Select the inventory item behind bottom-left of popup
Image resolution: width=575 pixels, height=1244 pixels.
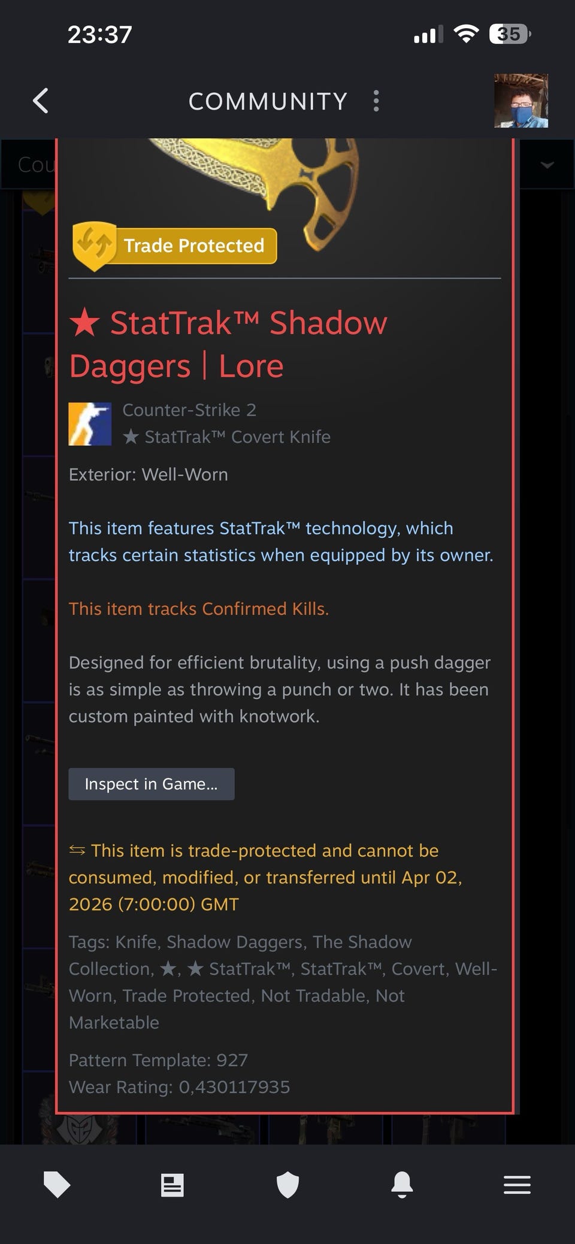(x=84, y=1129)
